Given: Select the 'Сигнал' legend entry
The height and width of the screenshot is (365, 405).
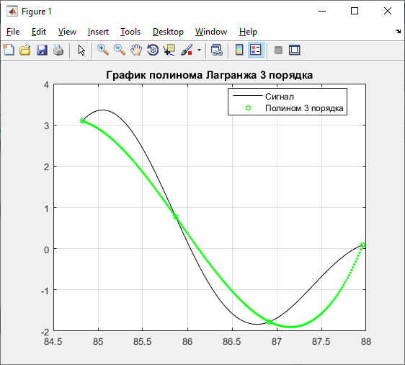Looking at the screenshot, I should (280, 97).
